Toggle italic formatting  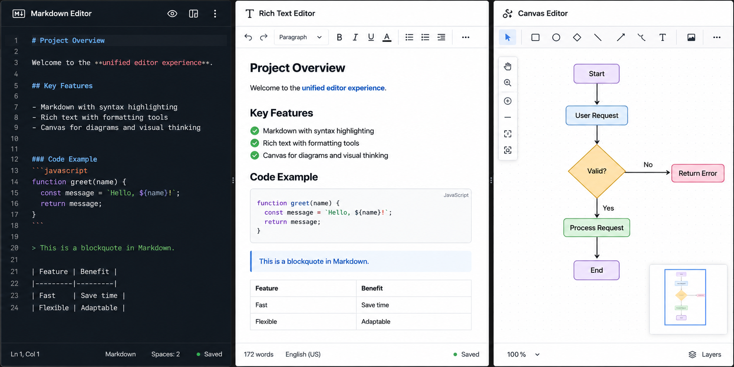pyautogui.click(x=355, y=37)
